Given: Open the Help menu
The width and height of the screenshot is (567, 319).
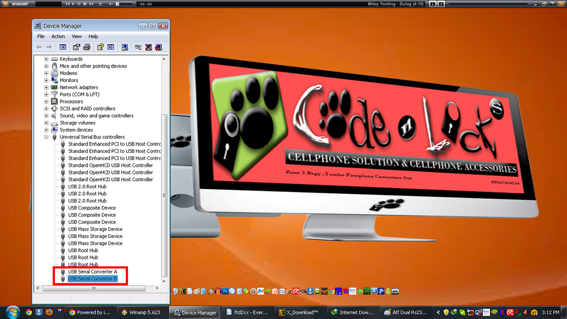Looking at the screenshot, I should point(93,37).
